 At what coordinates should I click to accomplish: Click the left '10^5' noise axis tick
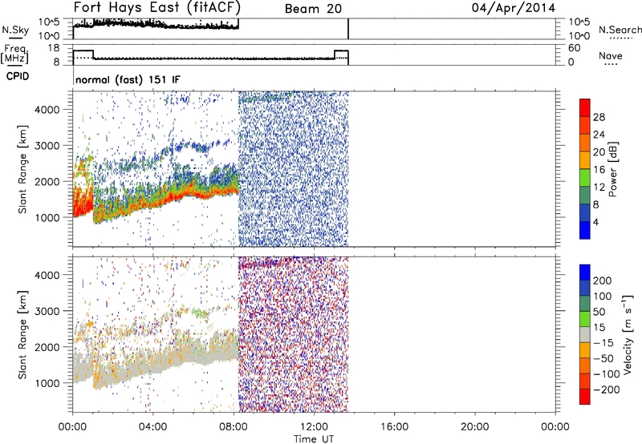[x=50, y=22]
